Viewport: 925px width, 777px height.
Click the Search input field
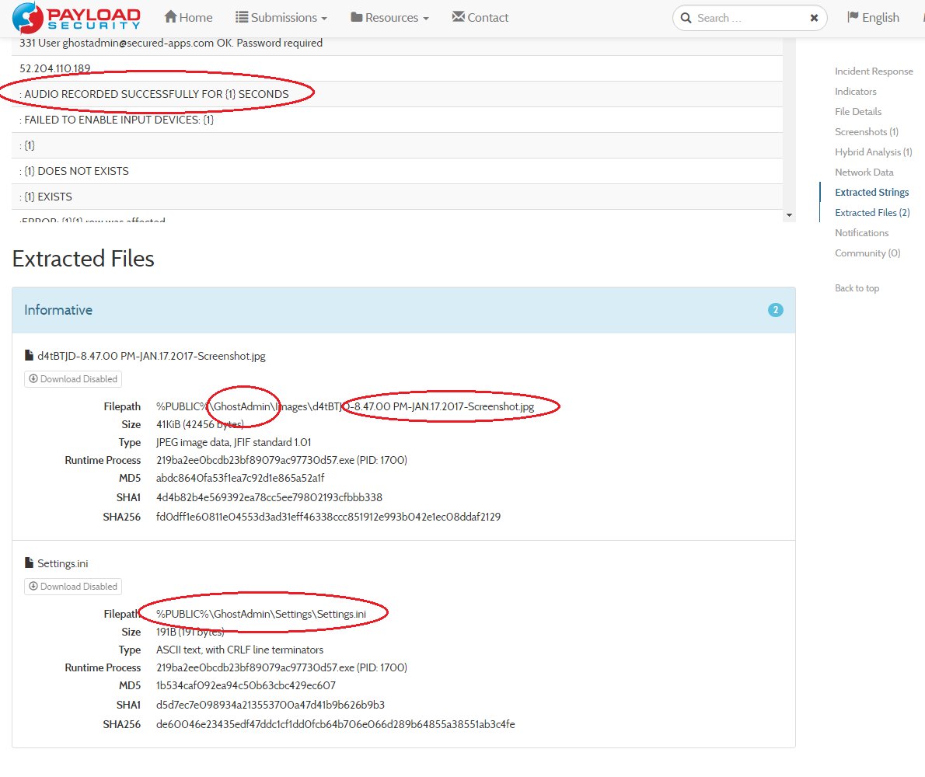749,19
